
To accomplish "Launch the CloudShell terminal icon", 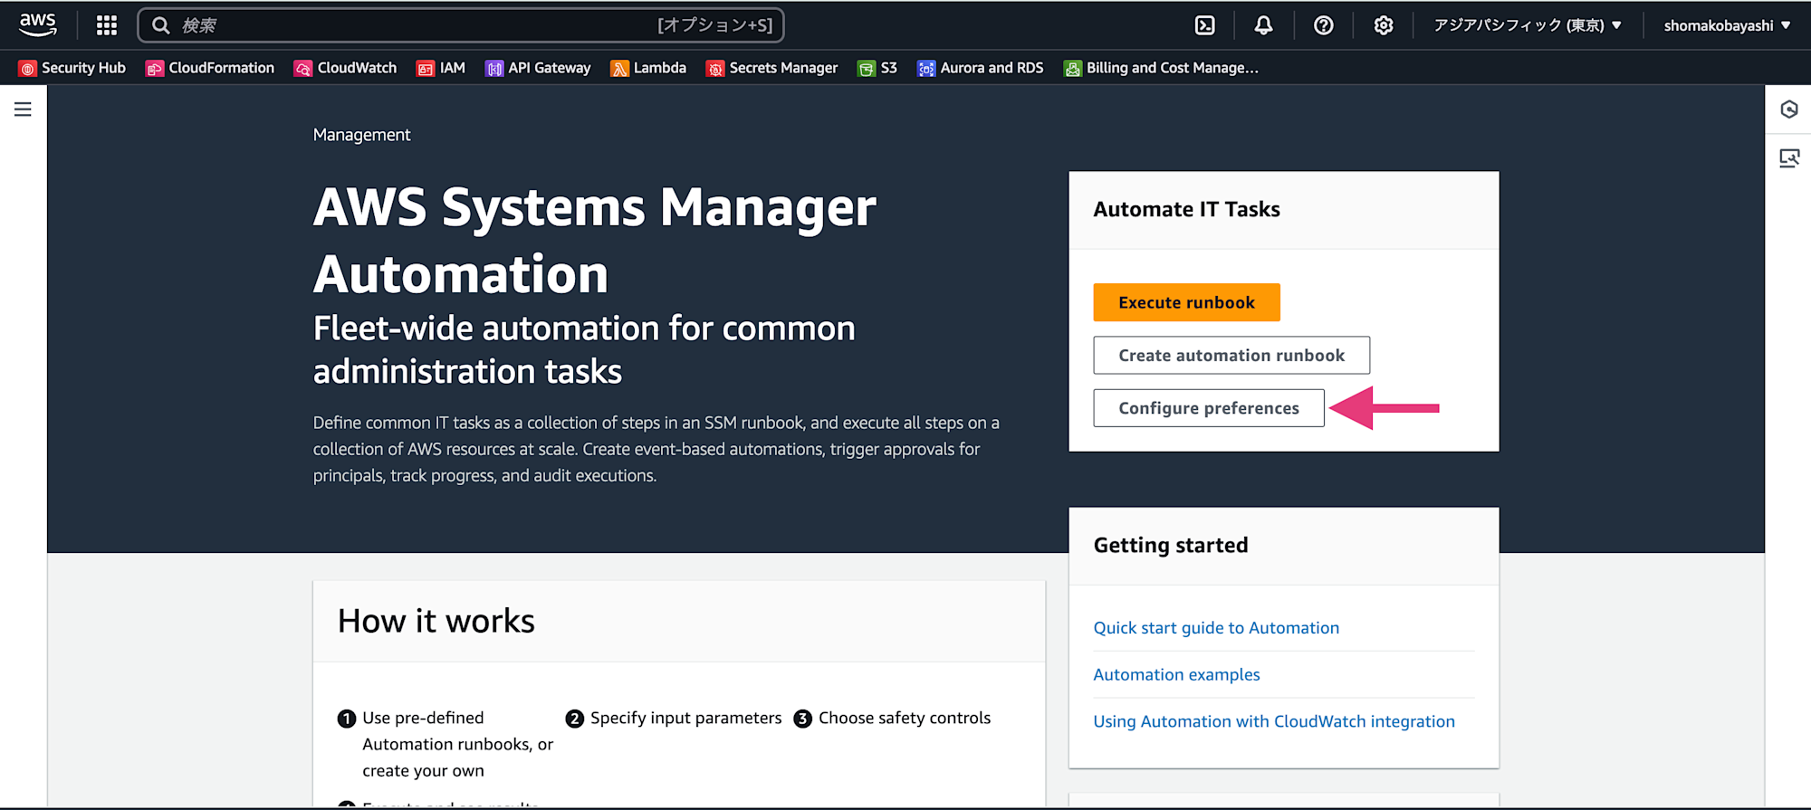I will pos(1205,25).
